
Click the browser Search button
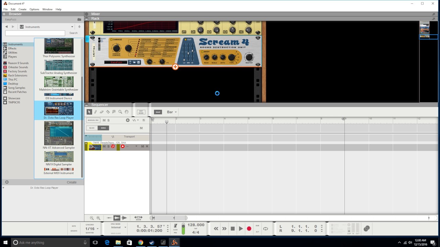(74, 33)
